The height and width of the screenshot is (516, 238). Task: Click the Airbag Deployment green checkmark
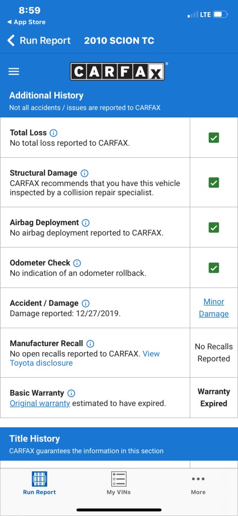(x=214, y=227)
